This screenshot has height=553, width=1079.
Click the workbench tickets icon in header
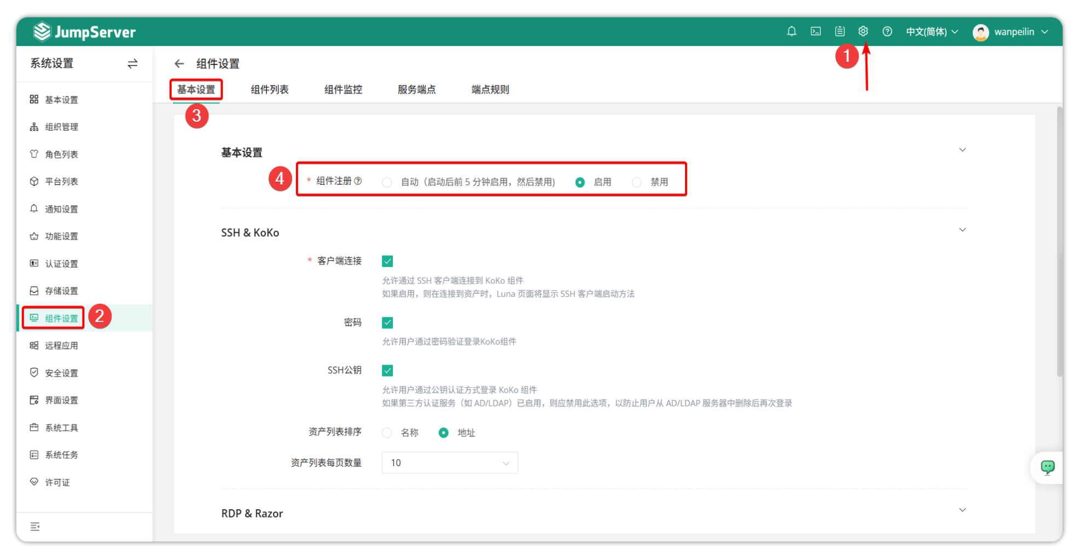tap(839, 32)
